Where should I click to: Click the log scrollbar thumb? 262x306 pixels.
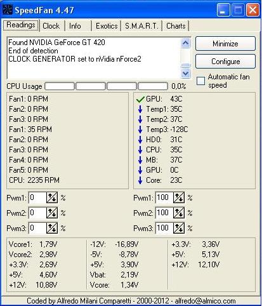(x=185, y=65)
